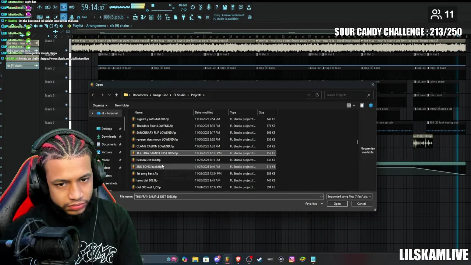Open FL Studio help question-mark icon
This screenshot has height=265, width=471.
click(x=217, y=7)
